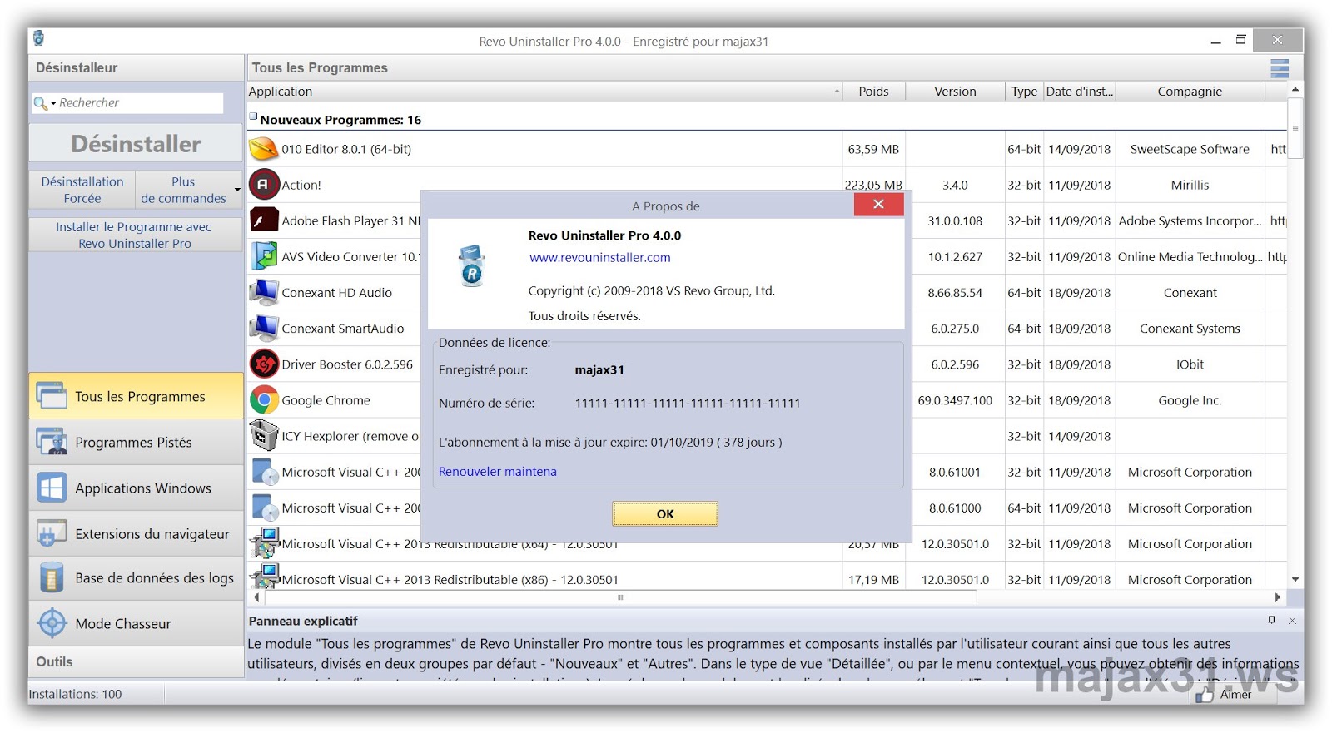Click the Renouveler maintena link
This screenshot has height=733, width=1332.
click(498, 472)
